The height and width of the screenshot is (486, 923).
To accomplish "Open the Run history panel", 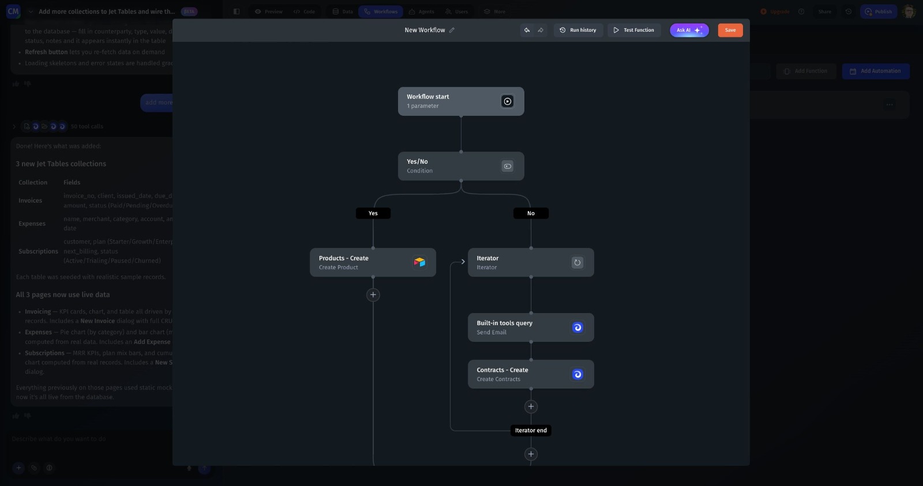I will pos(578,30).
